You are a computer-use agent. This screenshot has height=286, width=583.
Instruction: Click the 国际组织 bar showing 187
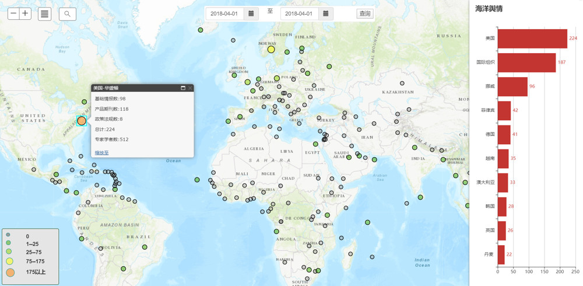coord(526,62)
